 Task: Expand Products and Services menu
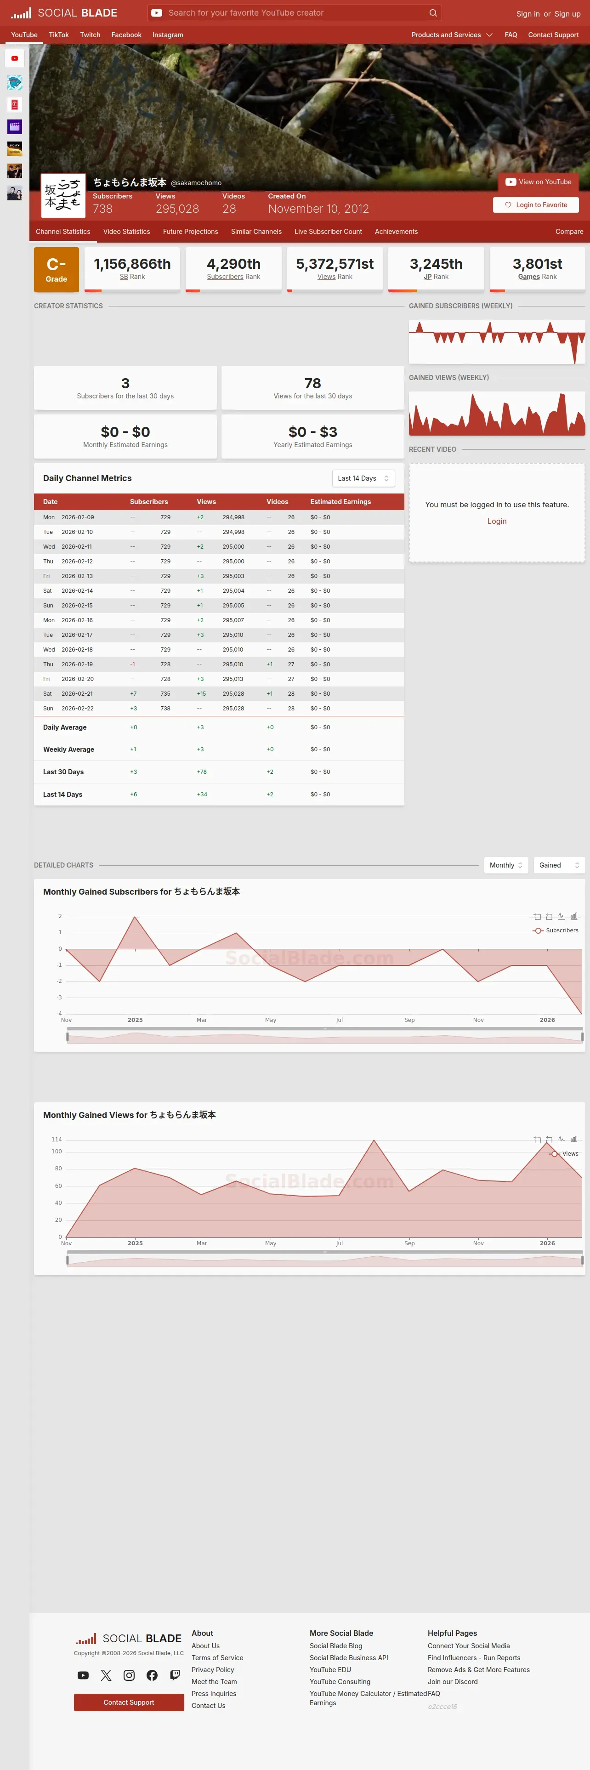pos(452,35)
